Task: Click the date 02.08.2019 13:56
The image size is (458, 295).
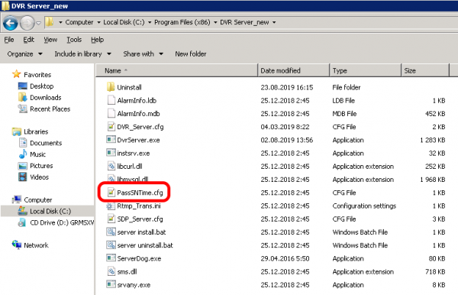Action: pyautogui.click(x=287, y=140)
